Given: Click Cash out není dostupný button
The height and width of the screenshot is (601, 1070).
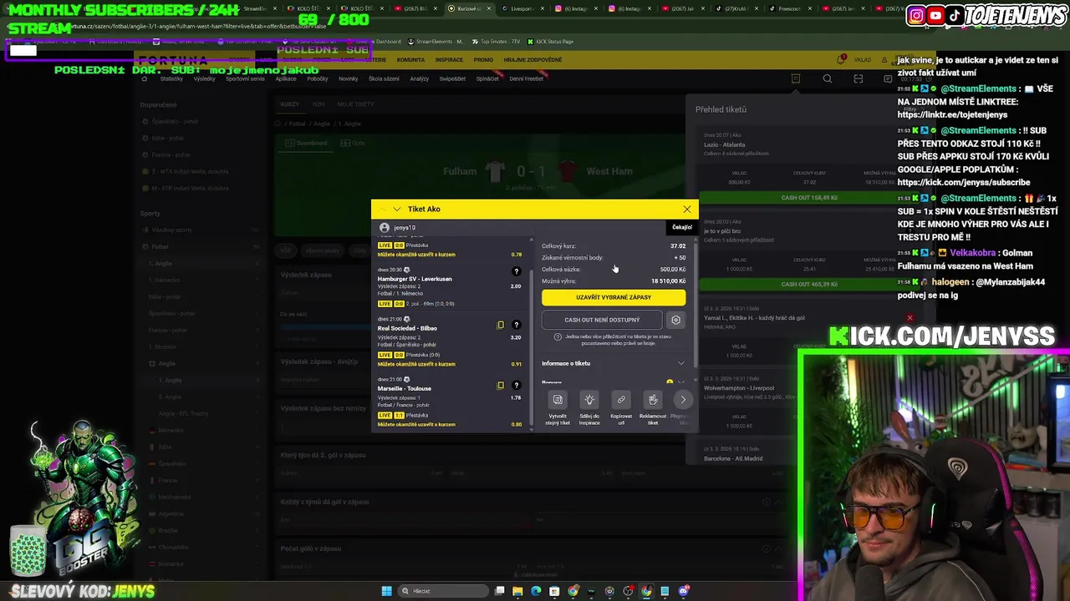Looking at the screenshot, I should pos(602,320).
